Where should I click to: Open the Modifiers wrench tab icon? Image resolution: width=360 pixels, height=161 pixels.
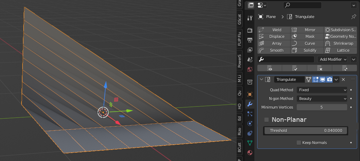pos(250,104)
